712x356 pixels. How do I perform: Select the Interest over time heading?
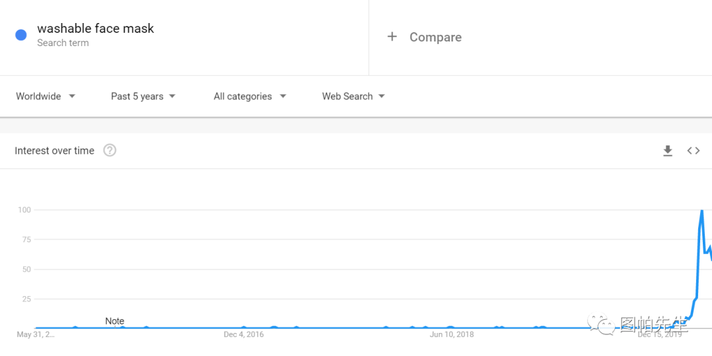pos(55,151)
